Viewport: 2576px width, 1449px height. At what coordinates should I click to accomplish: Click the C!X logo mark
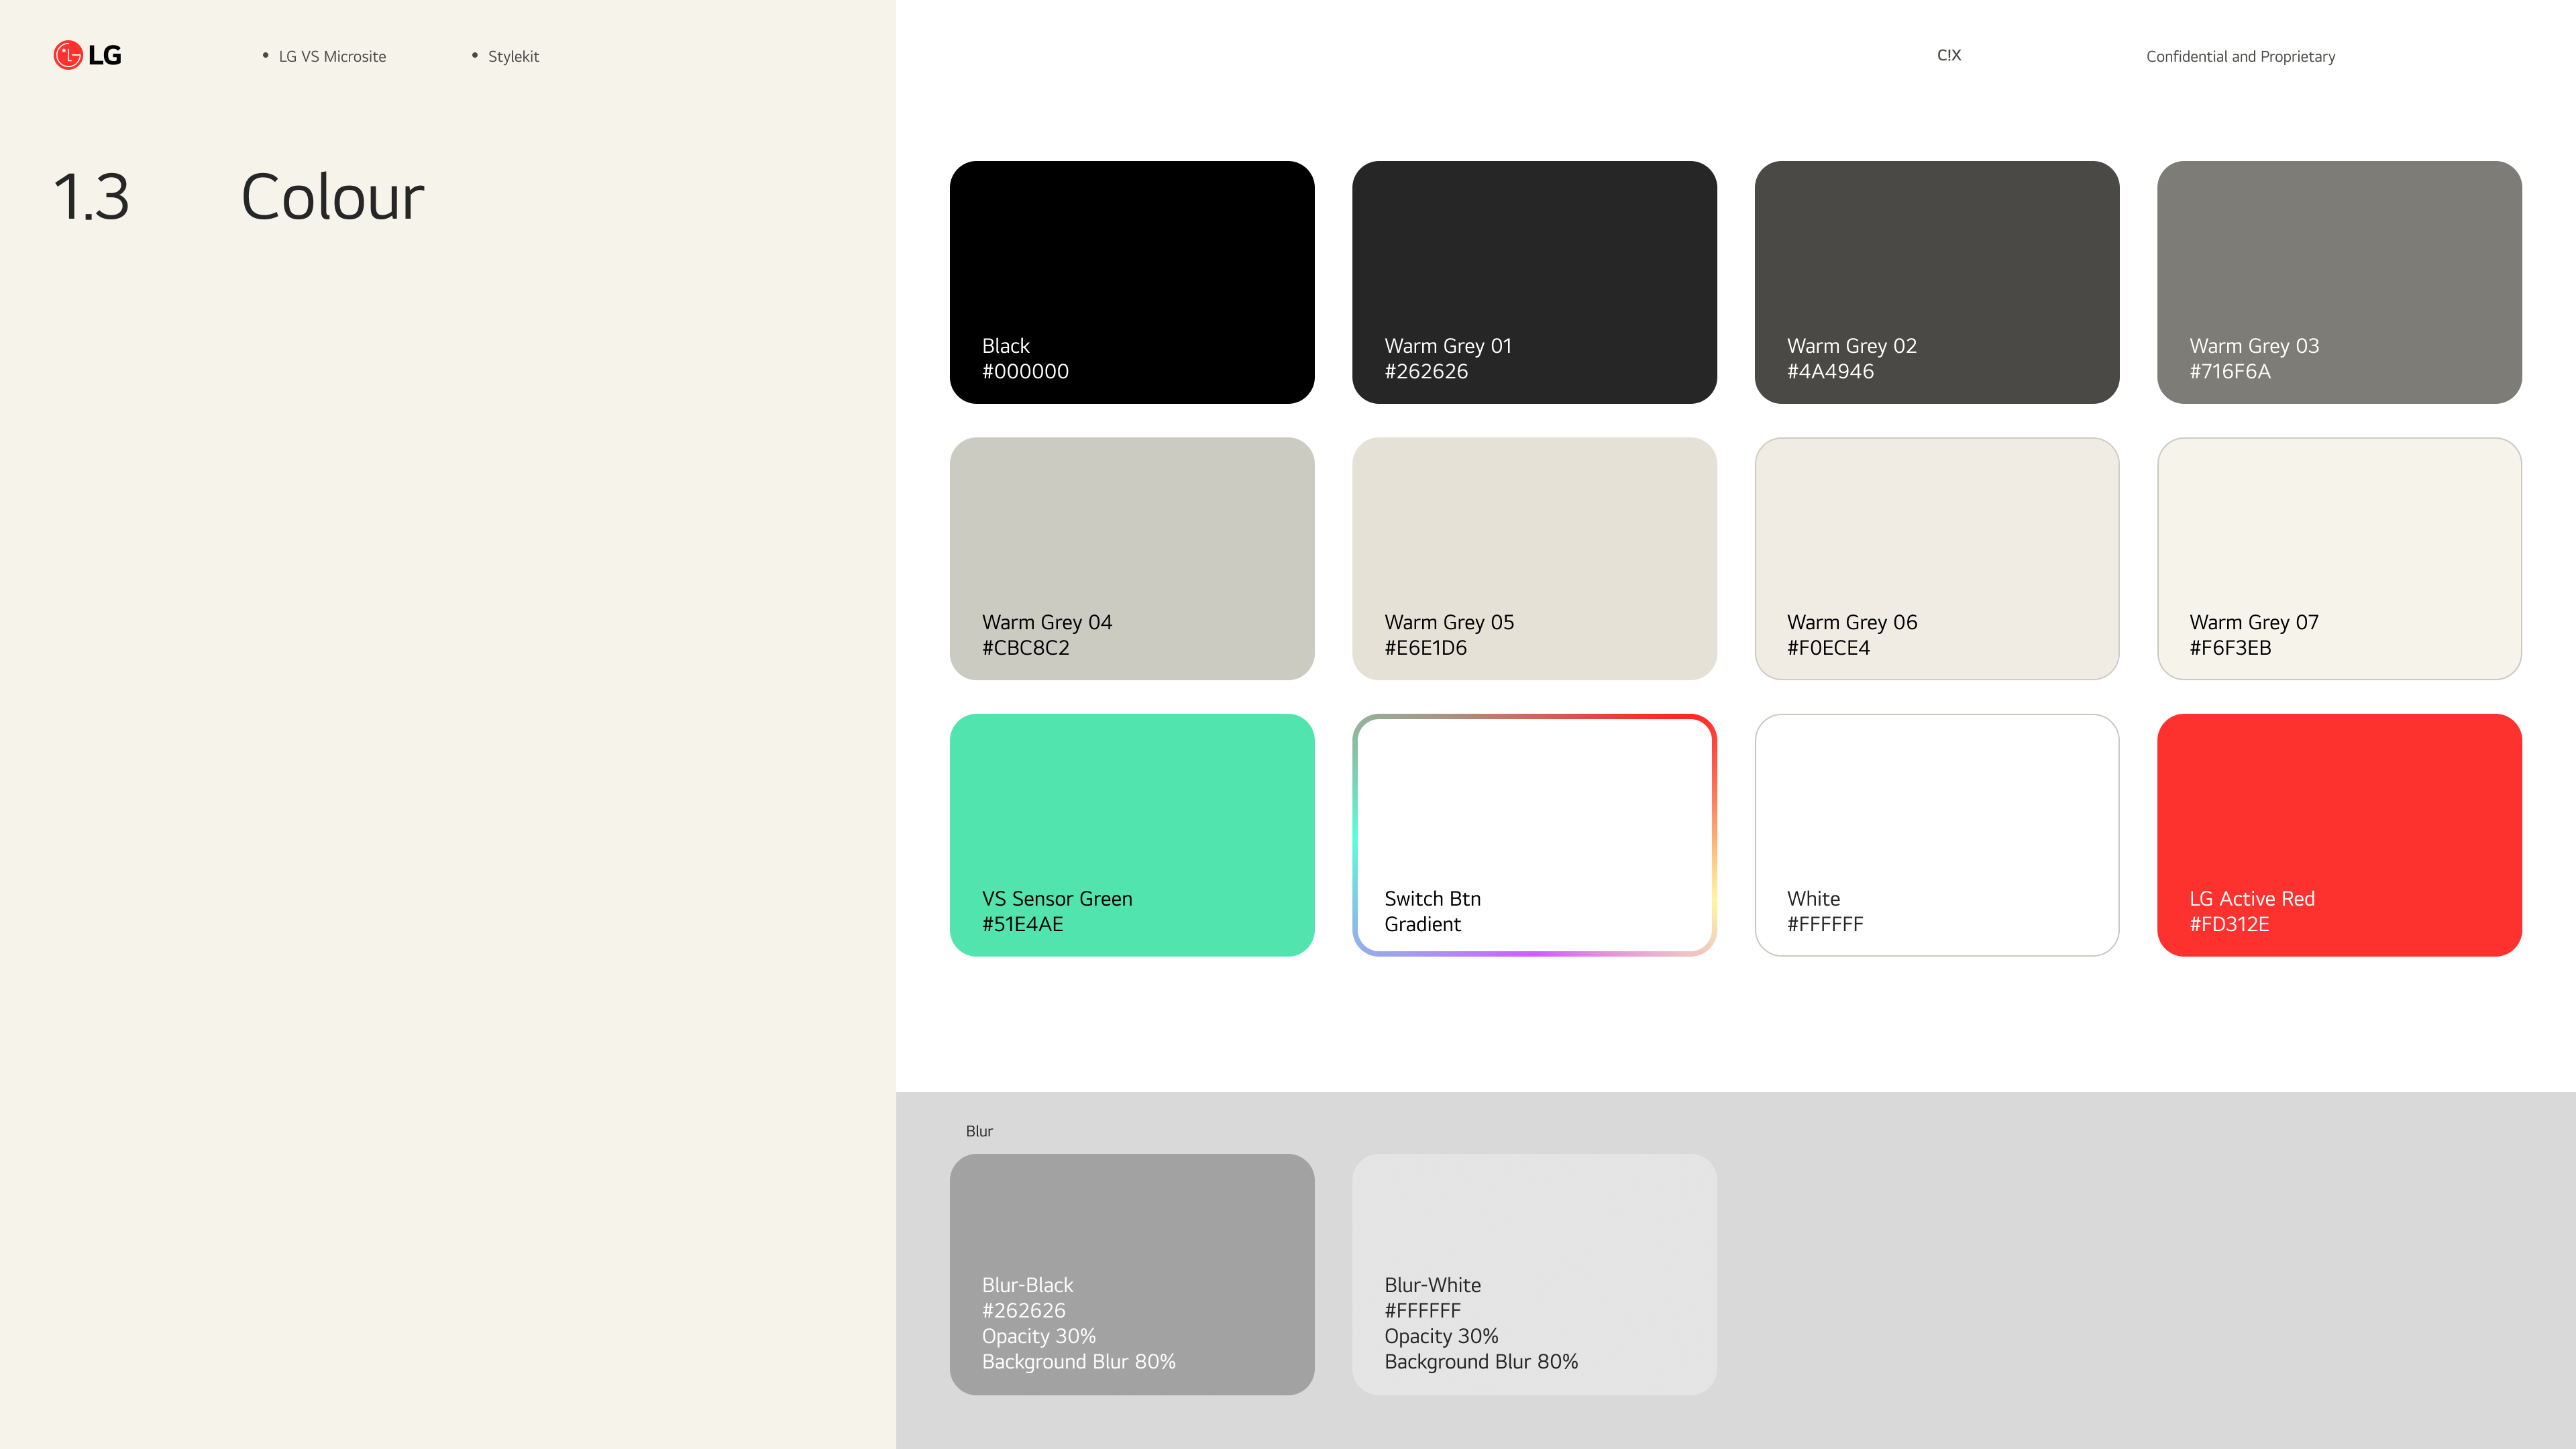coord(1948,55)
